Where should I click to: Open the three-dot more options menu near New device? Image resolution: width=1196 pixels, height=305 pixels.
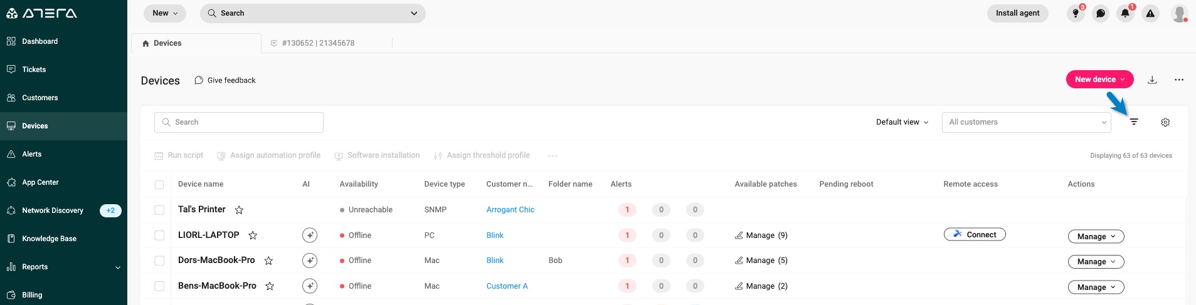pos(1179,80)
